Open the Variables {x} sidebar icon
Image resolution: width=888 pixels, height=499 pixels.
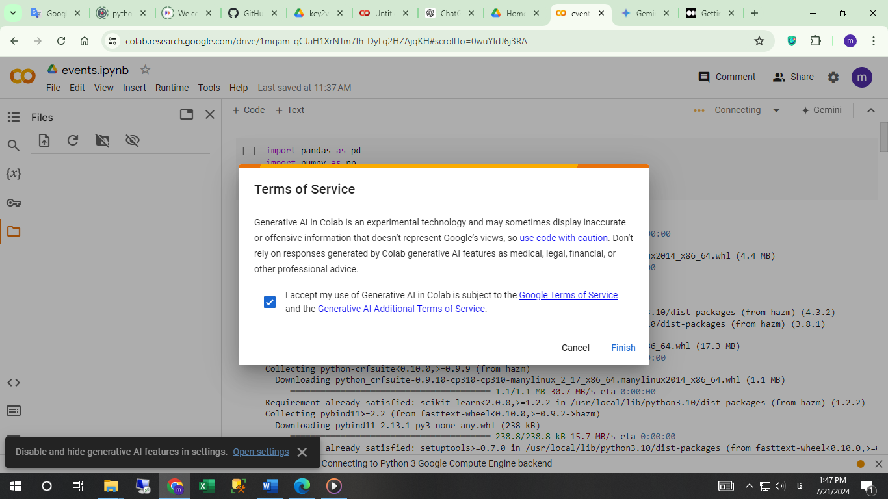click(x=14, y=173)
